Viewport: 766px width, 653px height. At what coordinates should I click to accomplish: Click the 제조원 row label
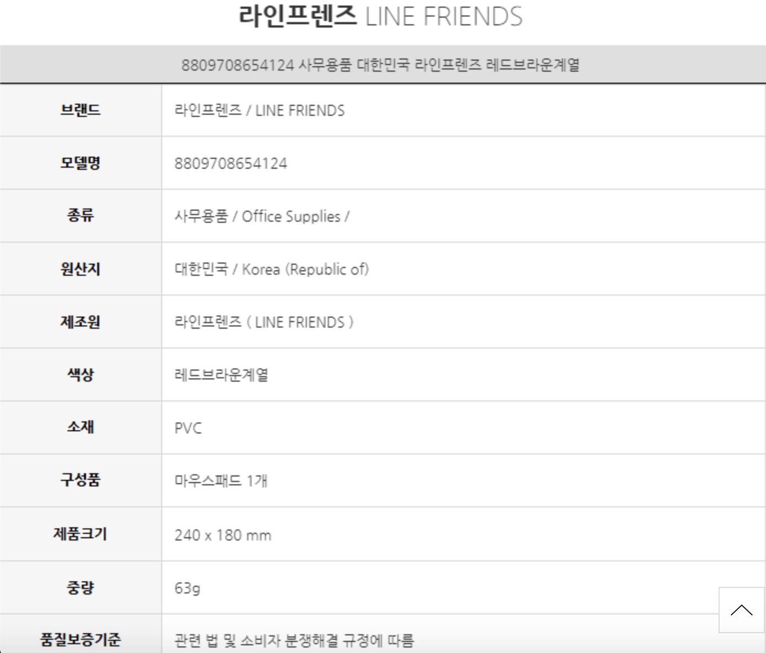click(x=81, y=322)
